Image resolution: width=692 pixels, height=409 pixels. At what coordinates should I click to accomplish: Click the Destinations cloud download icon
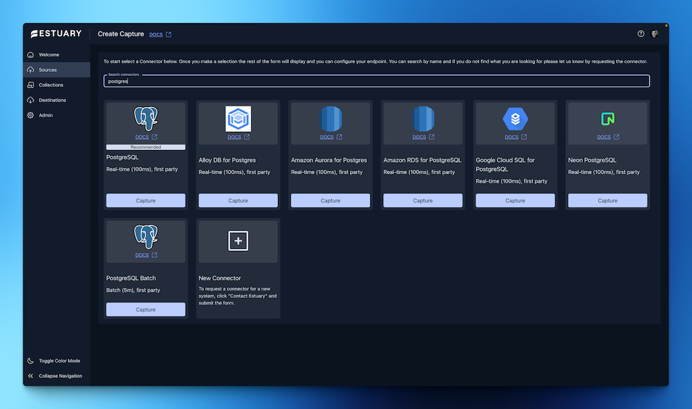coord(30,100)
